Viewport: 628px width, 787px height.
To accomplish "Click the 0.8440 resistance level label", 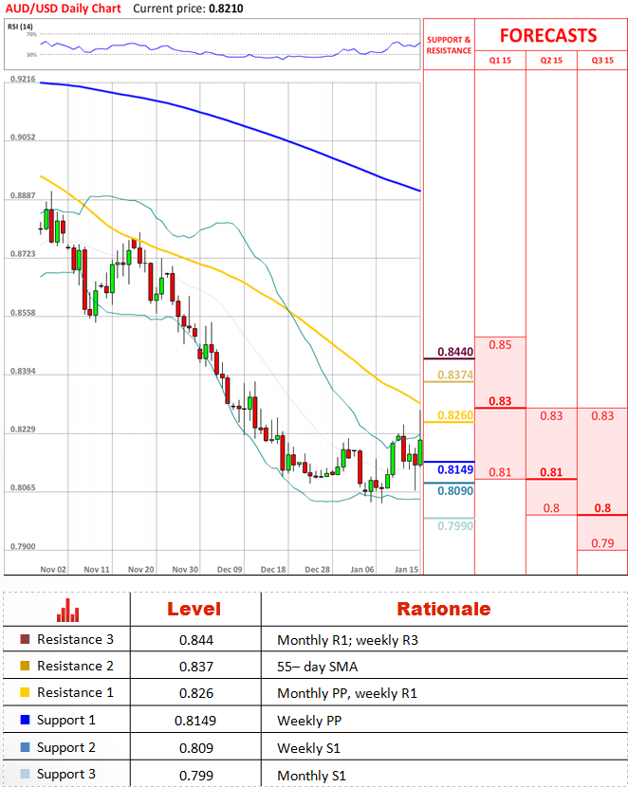I will (x=455, y=352).
